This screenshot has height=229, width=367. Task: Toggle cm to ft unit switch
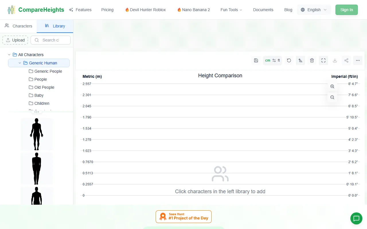click(x=272, y=60)
